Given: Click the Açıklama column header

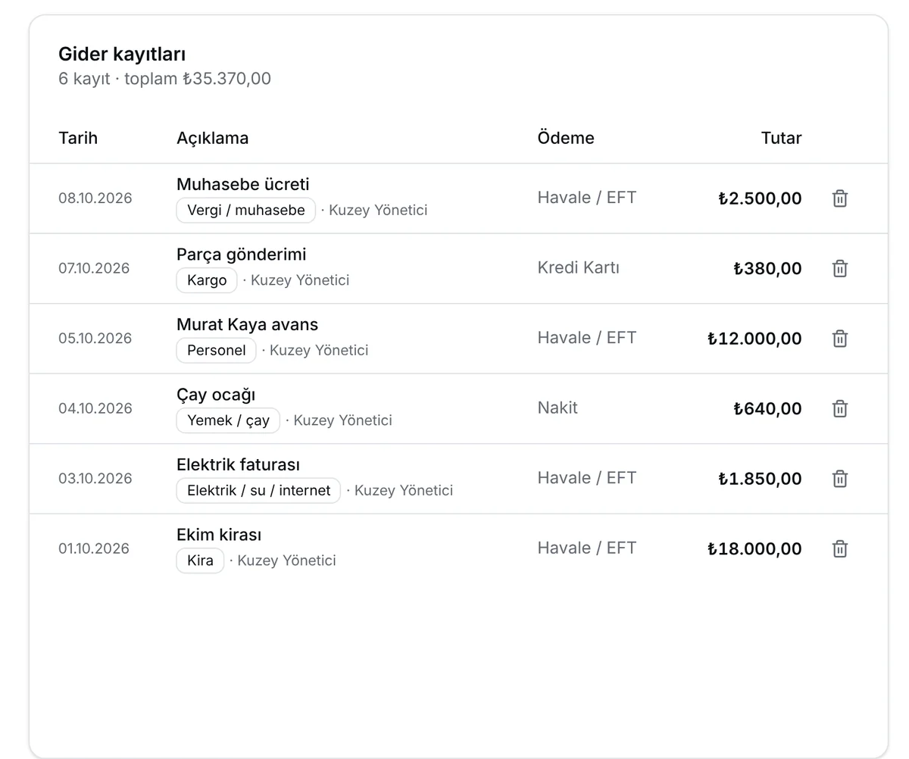Looking at the screenshot, I should tap(212, 138).
